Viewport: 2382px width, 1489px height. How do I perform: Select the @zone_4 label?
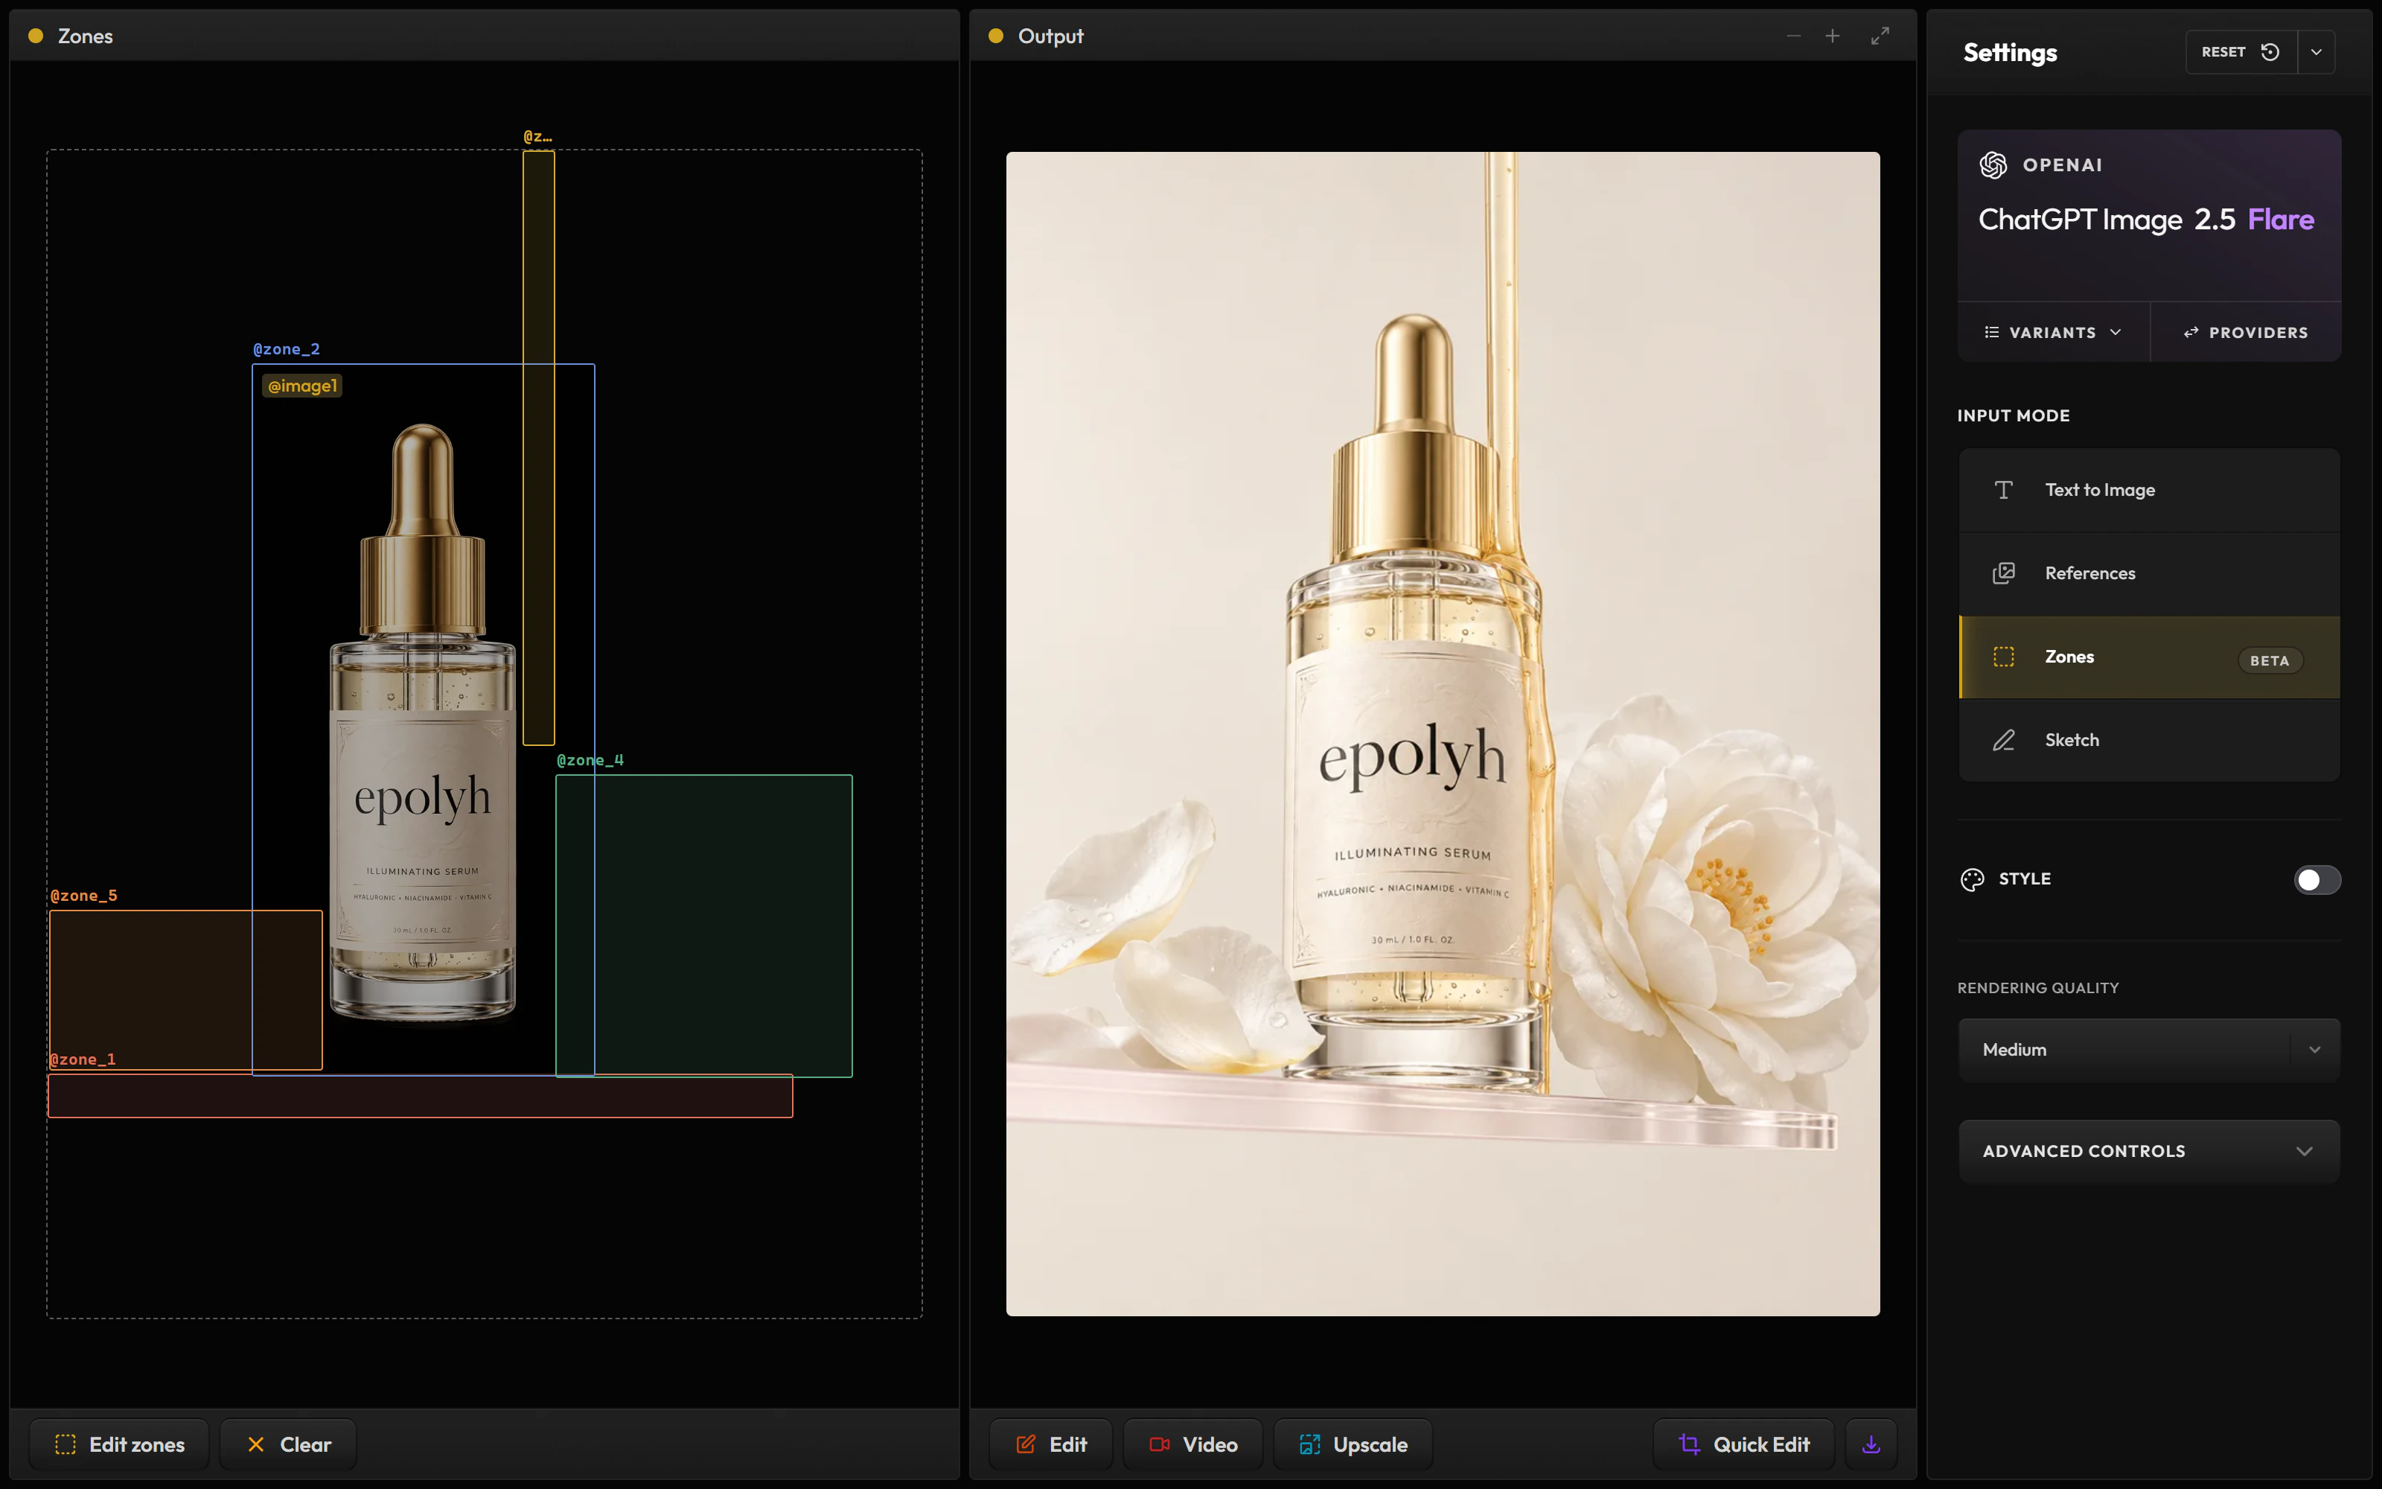click(590, 760)
